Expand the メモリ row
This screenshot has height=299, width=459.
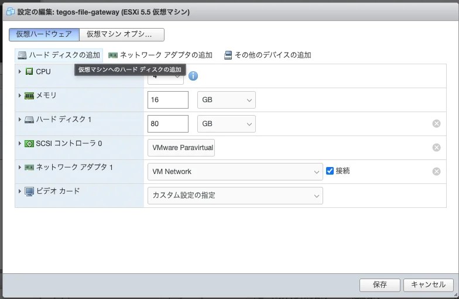20,96
